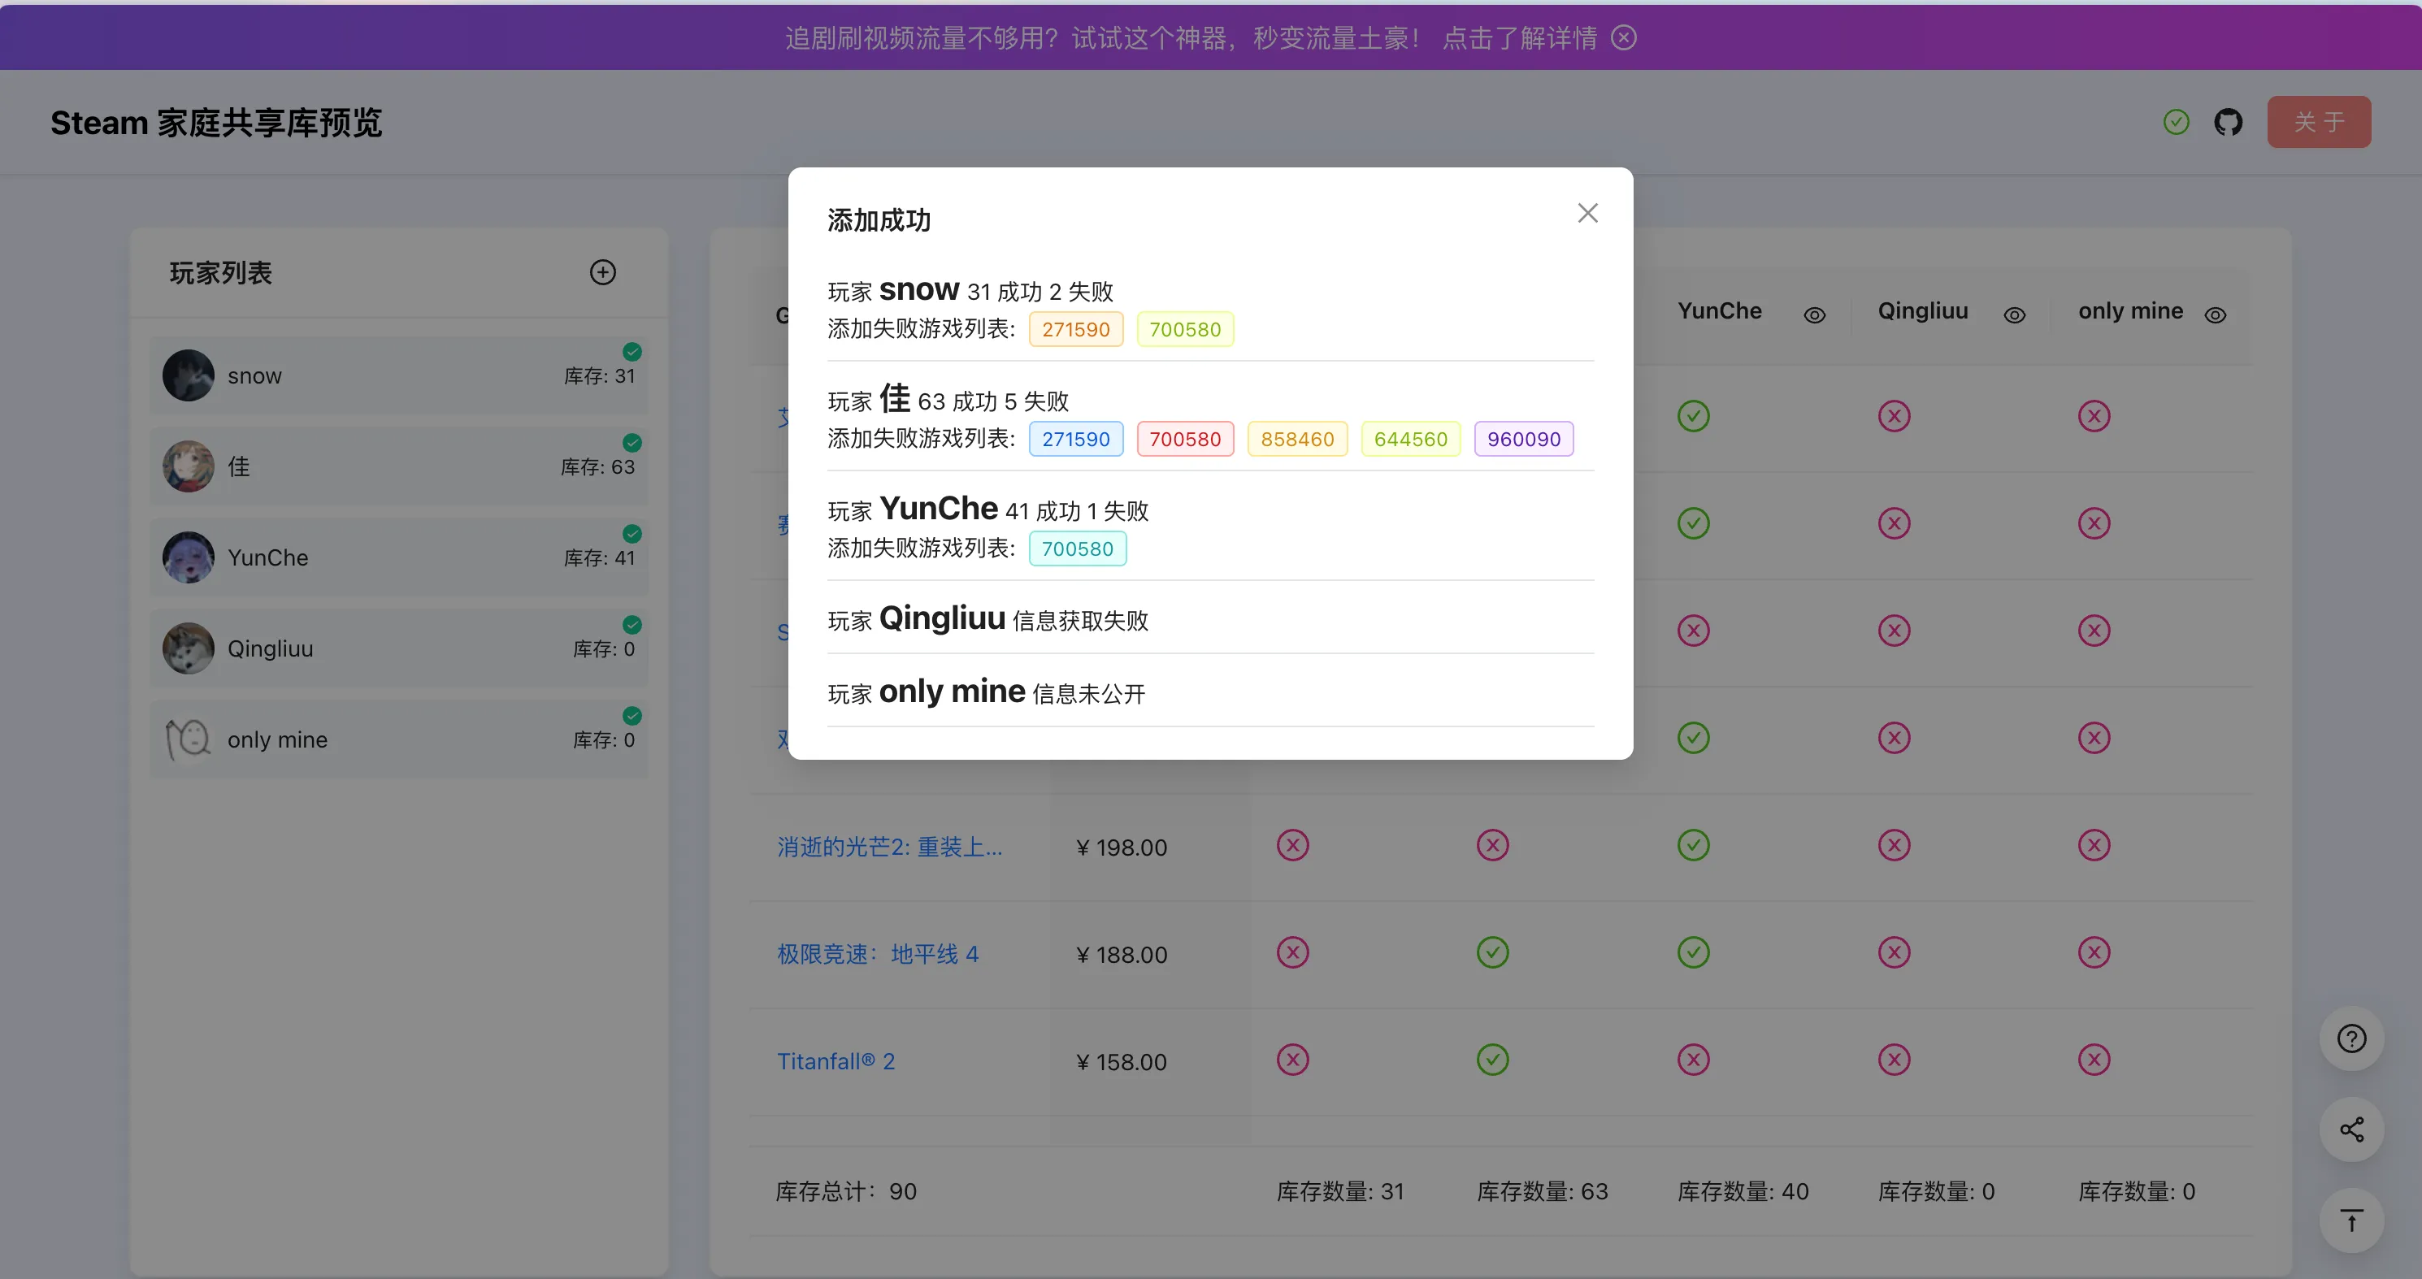
Task: Click green check snow's status badge
Action: 632,352
